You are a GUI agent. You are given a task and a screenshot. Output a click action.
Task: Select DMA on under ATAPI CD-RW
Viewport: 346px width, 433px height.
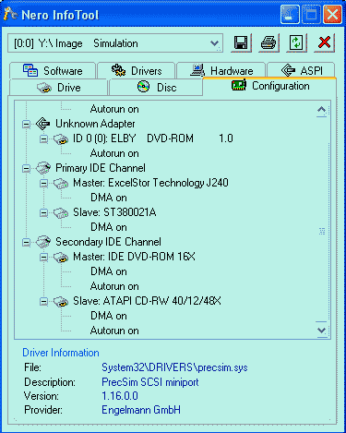[x=109, y=316]
